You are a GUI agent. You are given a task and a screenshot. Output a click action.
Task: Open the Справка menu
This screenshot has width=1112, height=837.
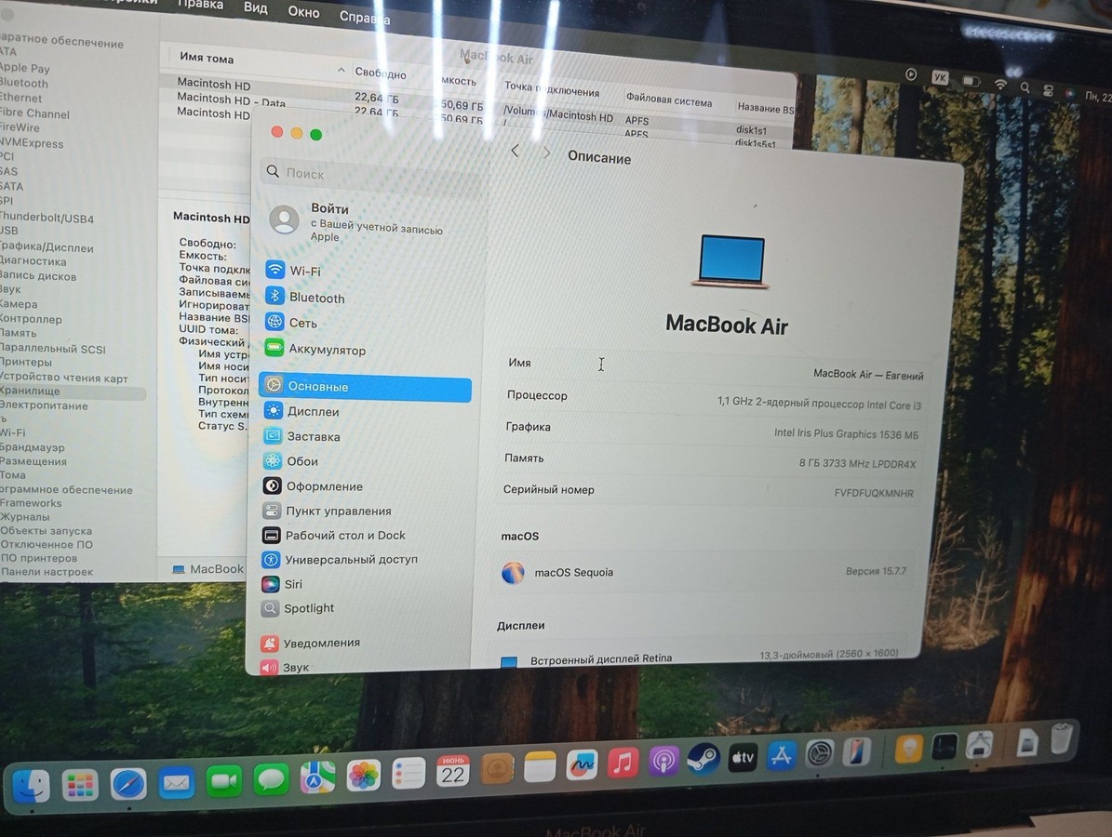click(365, 17)
